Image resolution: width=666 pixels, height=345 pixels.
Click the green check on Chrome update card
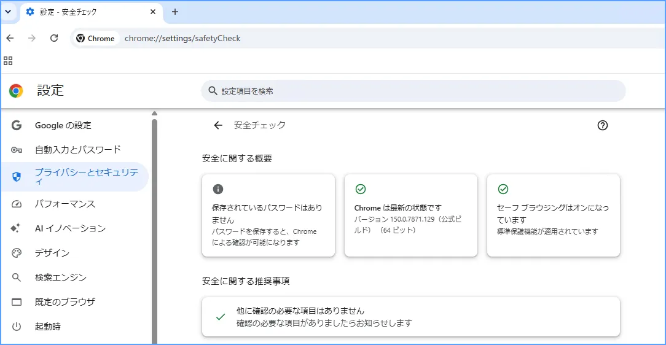[x=361, y=189]
